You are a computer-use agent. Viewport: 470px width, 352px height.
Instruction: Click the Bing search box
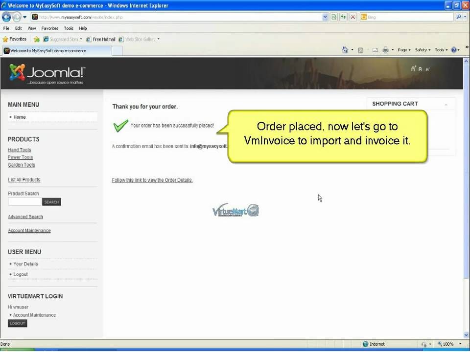(x=406, y=17)
